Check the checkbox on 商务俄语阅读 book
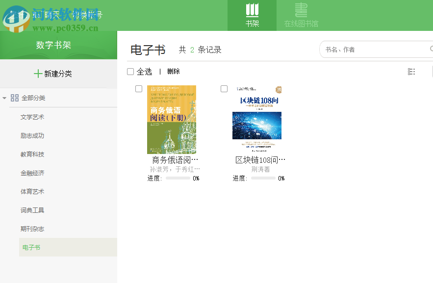Viewport: 433px width, 283px height. point(138,89)
